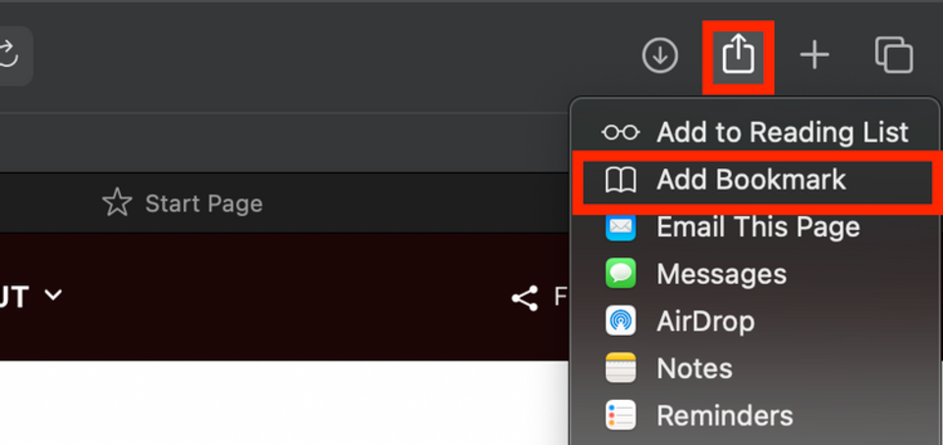Click the Share toolbar icon
This screenshot has width=943, height=445.
(738, 55)
